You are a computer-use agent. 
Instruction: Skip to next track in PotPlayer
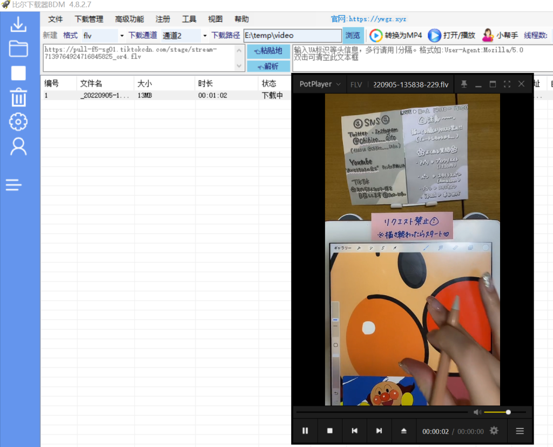pos(379,430)
